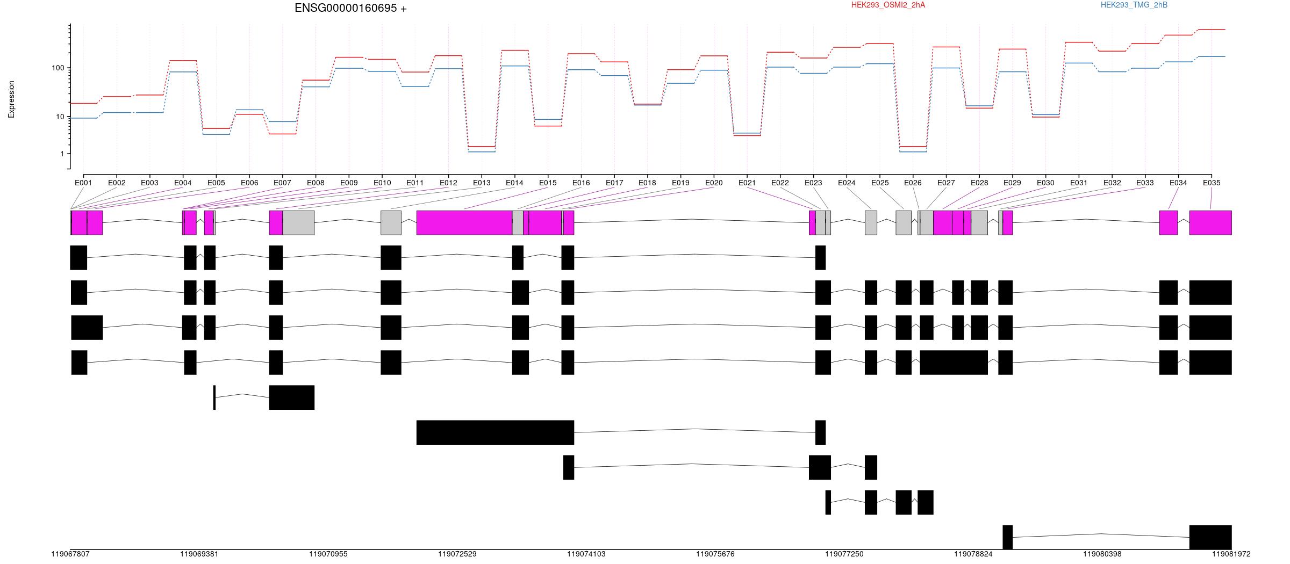1290x564 pixels.
Task: Click exon label E007
Action: click(282, 183)
